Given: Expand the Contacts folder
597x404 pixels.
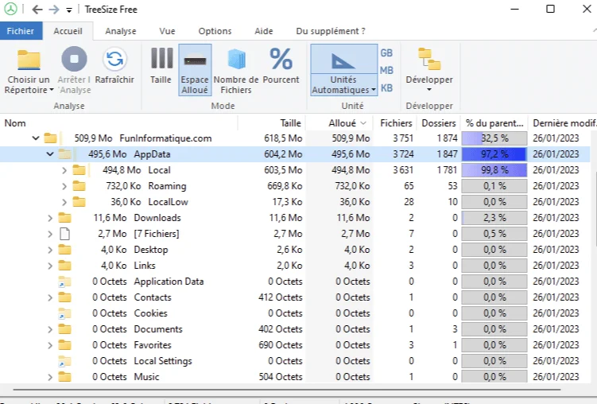Looking at the screenshot, I should click(x=50, y=297).
